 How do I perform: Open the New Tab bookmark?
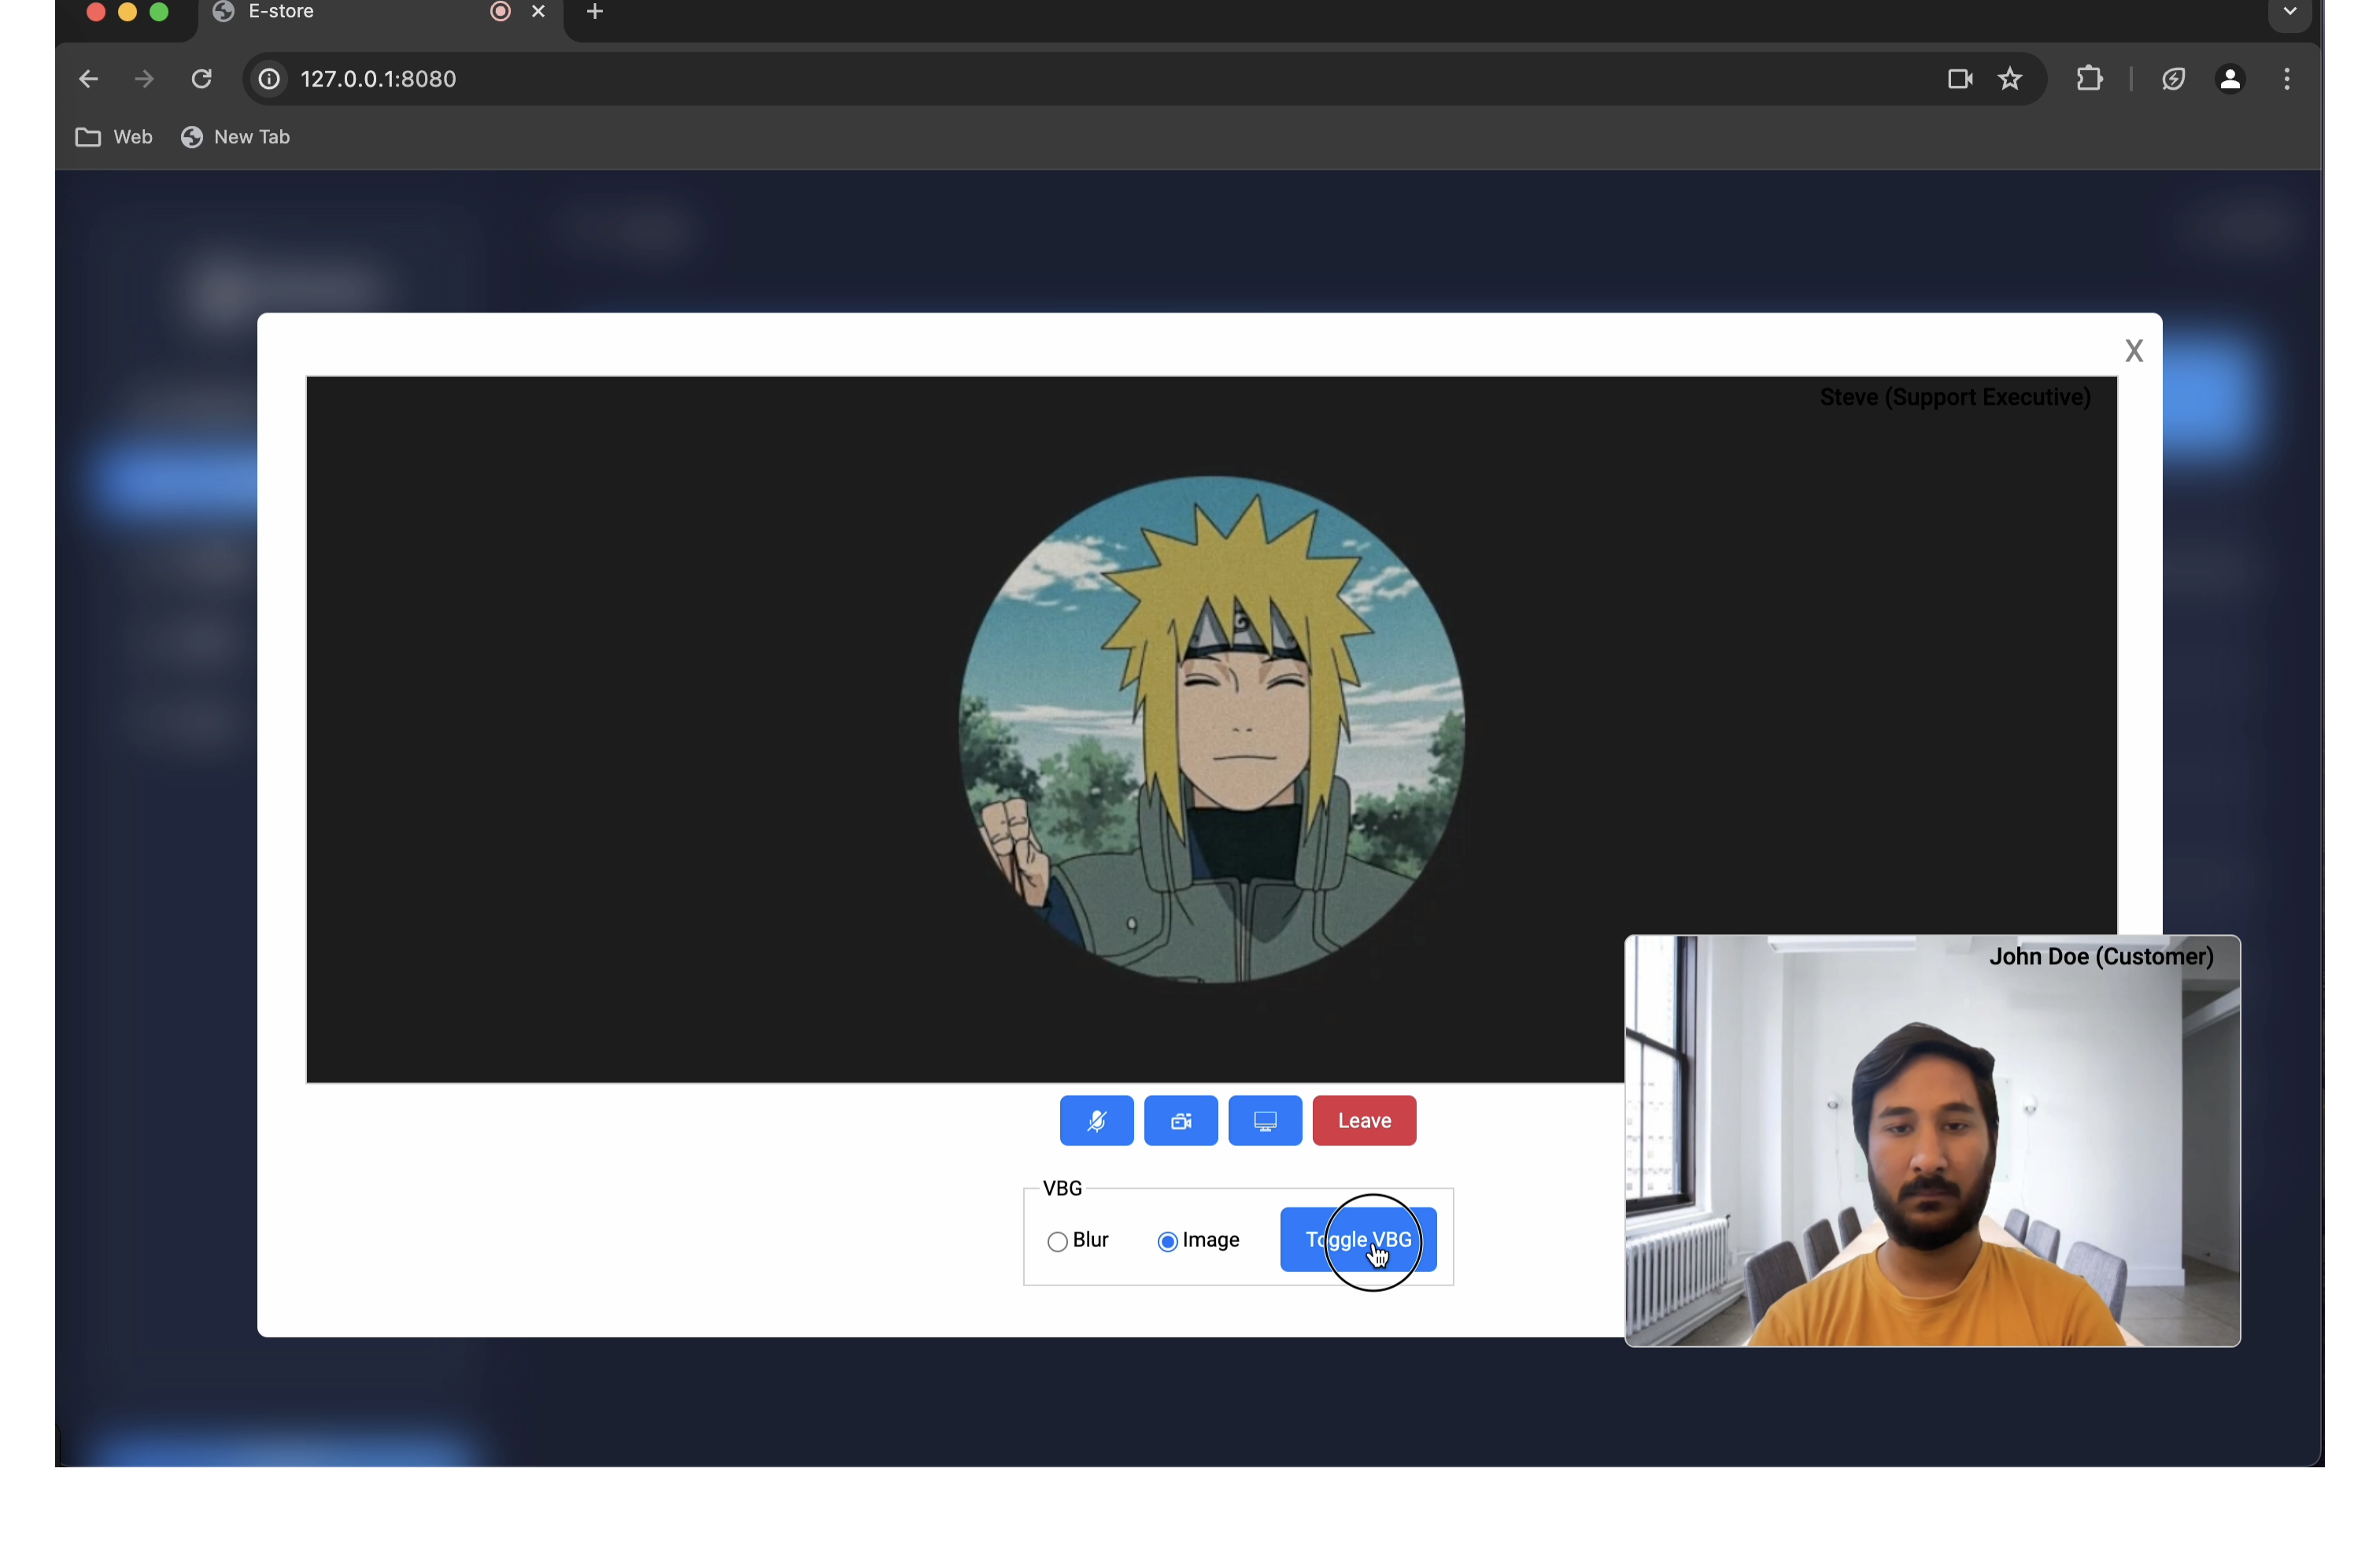(x=236, y=137)
